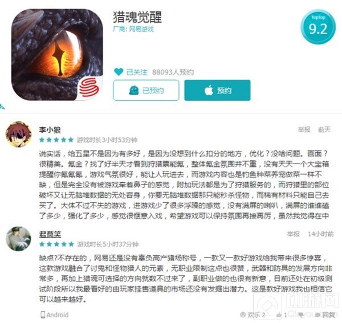This screenshot has width=342, height=323.
Task: Click the heart icon beside 已关注
Action: click(119, 72)
